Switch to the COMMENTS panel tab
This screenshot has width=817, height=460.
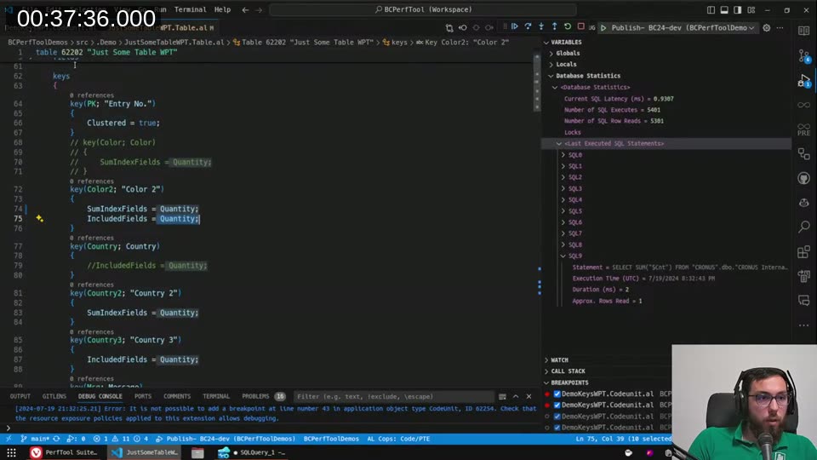tap(177, 396)
